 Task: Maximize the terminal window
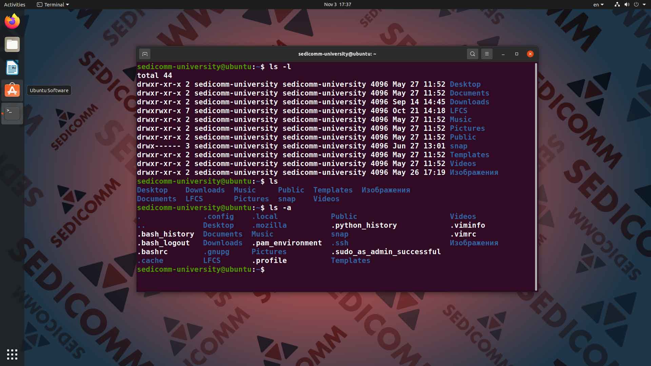tap(517, 54)
